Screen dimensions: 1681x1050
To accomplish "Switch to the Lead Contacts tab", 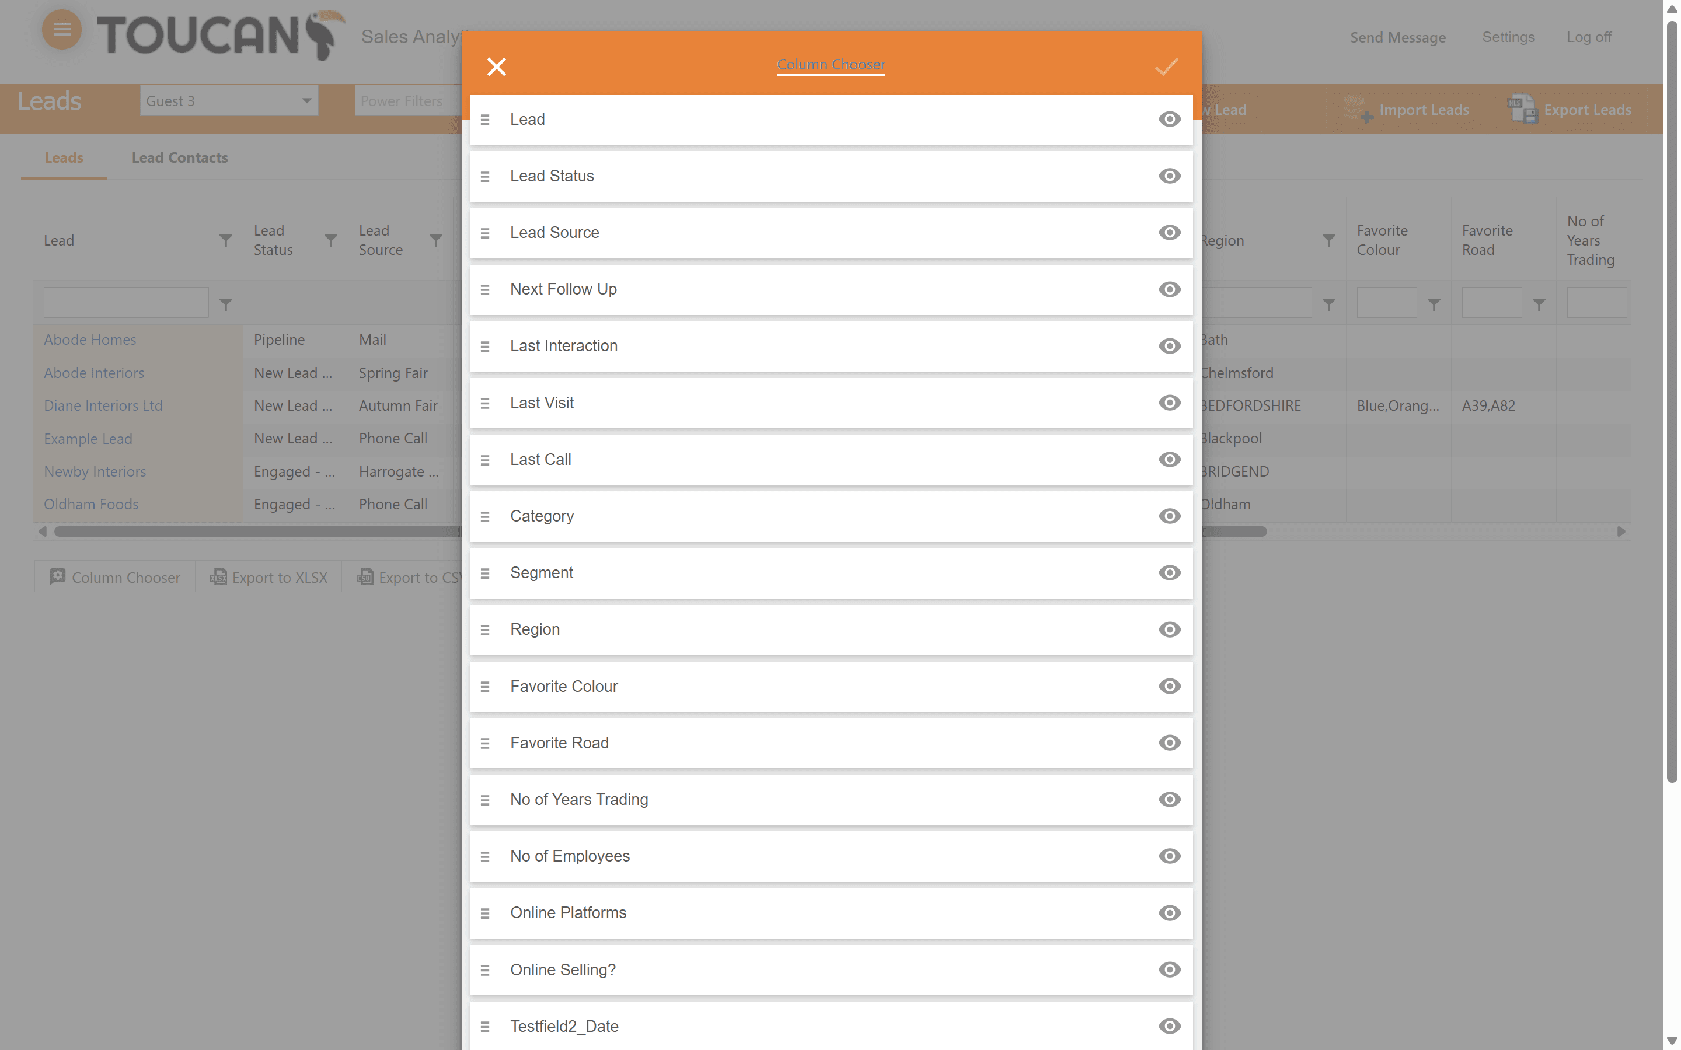I will pos(180,157).
